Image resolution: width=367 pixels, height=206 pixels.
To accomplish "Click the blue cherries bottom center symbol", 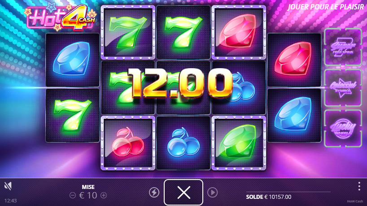I will pyautogui.click(x=183, y=143).
